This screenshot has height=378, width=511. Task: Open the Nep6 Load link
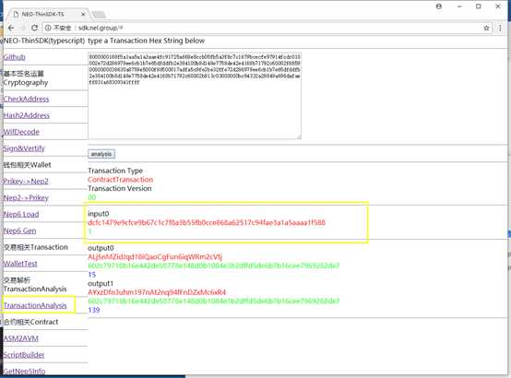(21, 214)
